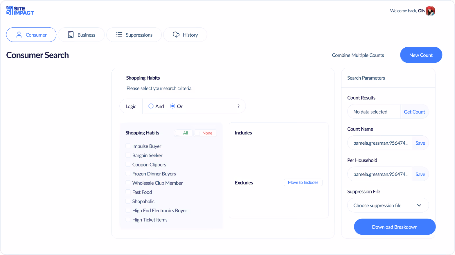Focus the Per Household input field
The height and width of the screenshot is (255, 455).
click(x=380, y=174)
